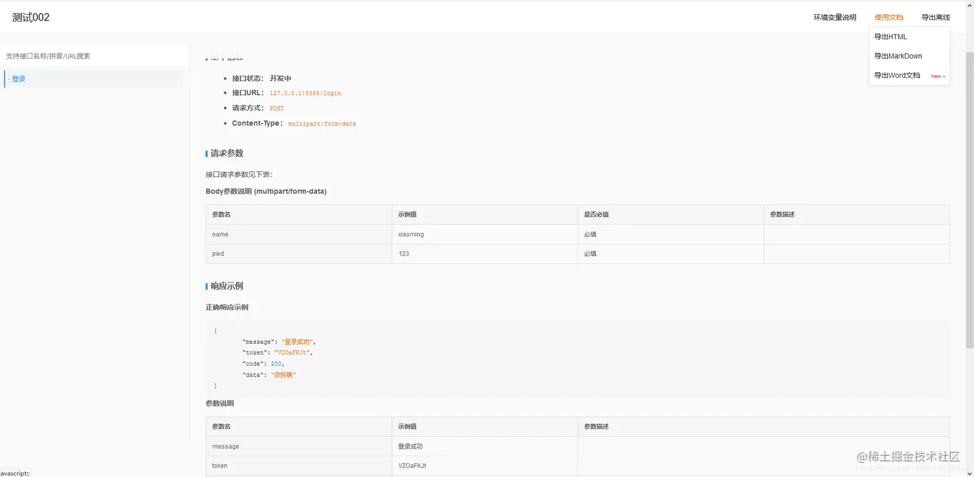Click the 请求参数 section heading
The image size is (974, 477).
tap(227, 153)
